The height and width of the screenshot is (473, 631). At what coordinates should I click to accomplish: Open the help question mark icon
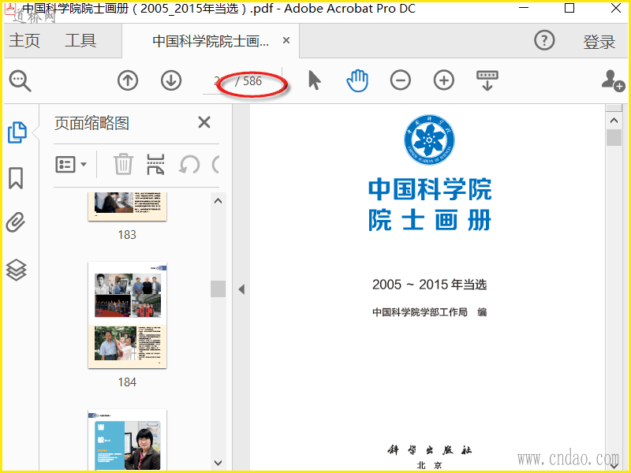coord(544,40)
